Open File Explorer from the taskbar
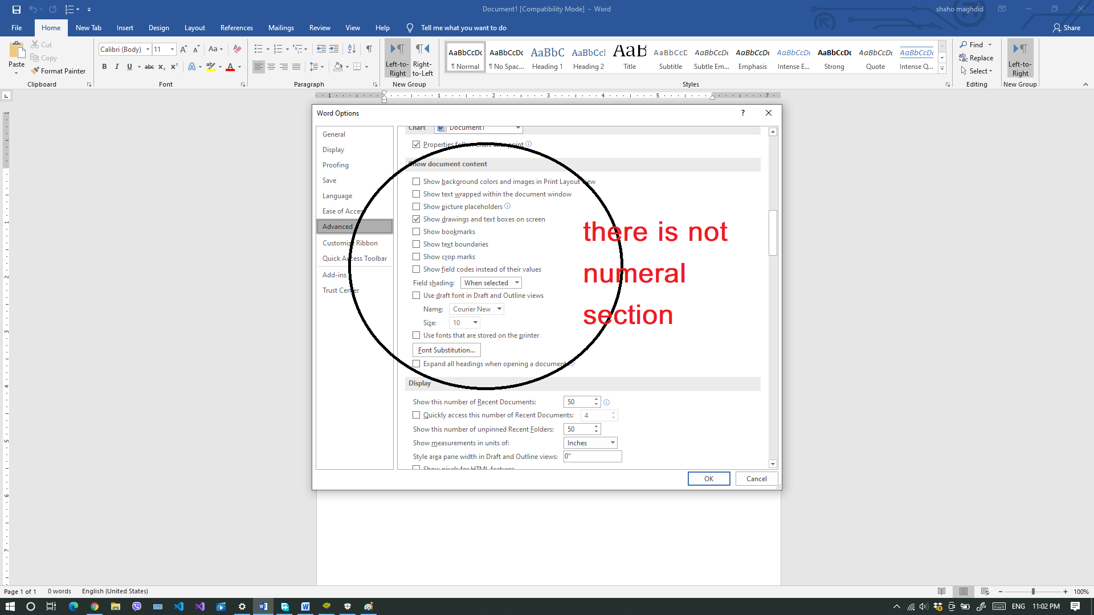This screenshot has height=615, width=1094. click(x=116, y=606)
